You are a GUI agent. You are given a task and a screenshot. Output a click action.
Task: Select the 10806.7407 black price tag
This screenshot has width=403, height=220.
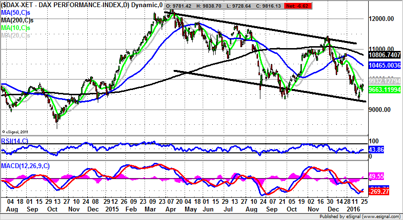coord(384,55)
